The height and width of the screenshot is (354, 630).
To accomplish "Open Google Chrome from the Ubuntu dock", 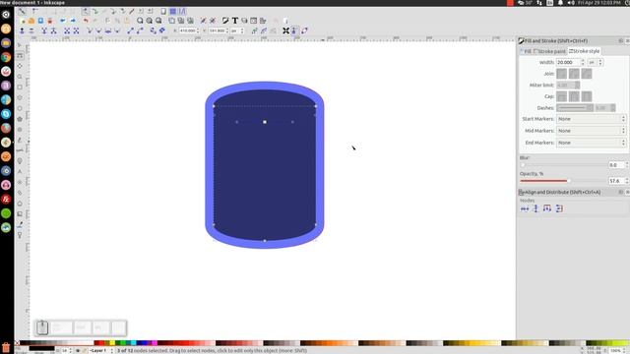I will click(x=6, y=57).
